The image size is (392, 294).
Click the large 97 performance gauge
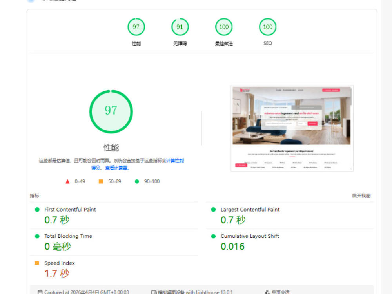tap(111, 111)
